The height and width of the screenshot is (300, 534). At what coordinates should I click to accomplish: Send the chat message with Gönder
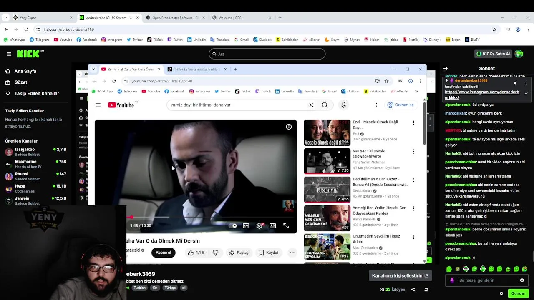point(518,293)
